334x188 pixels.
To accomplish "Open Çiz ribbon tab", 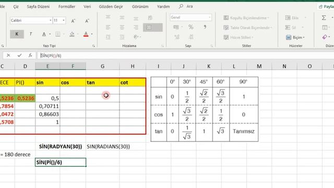I will pos(16,7).
